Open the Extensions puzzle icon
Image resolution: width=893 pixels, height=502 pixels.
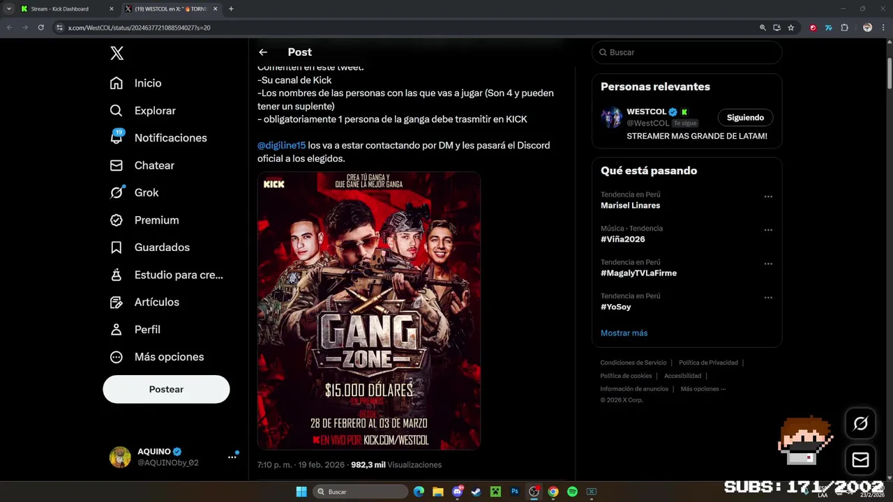coord(844,28)
